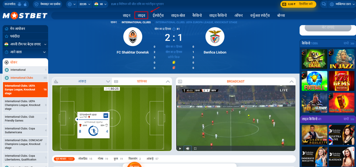Image resolution: width=356 pixels, height=167 pixels.
Task: Open the settings gear dropdown
Action: point(71,4)
